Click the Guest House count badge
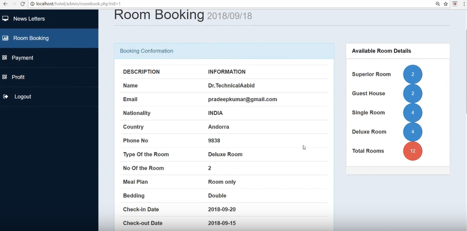The width and height of the screenshot is (467, 231). [x=413, y=93]
